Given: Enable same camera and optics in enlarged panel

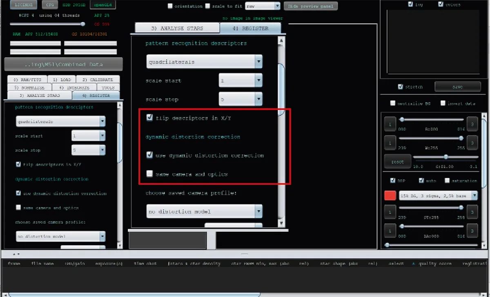Looking at the screenshot, I should [x=149, y=174].
